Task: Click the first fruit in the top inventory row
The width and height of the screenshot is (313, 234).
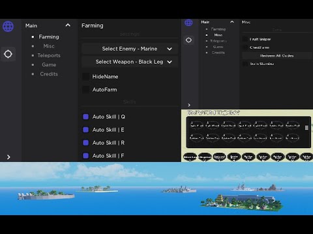Action: 197,125
